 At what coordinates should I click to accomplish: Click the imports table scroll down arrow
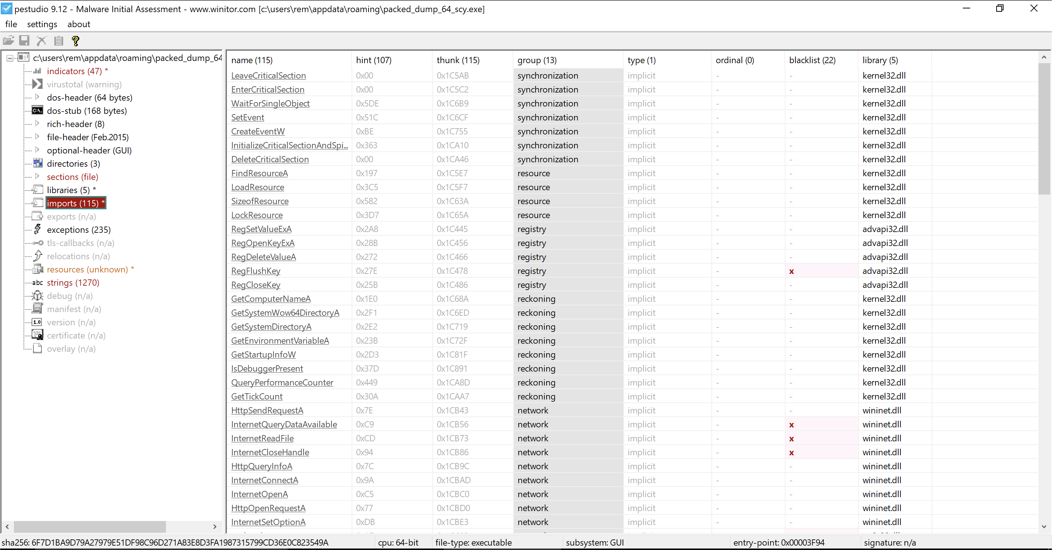[x=1044, y=526]
